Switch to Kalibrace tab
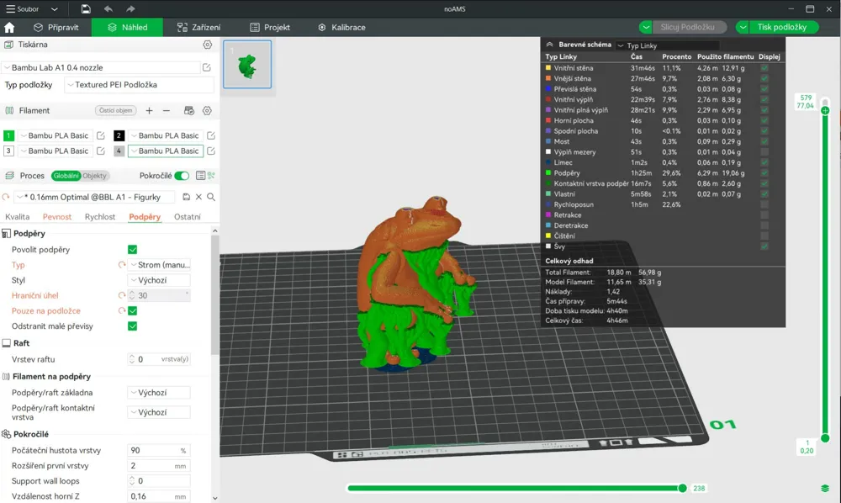The width and height of the screenshot is (841, 503). click(x=341, y=28)
